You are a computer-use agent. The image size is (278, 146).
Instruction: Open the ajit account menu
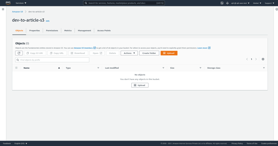240,3
